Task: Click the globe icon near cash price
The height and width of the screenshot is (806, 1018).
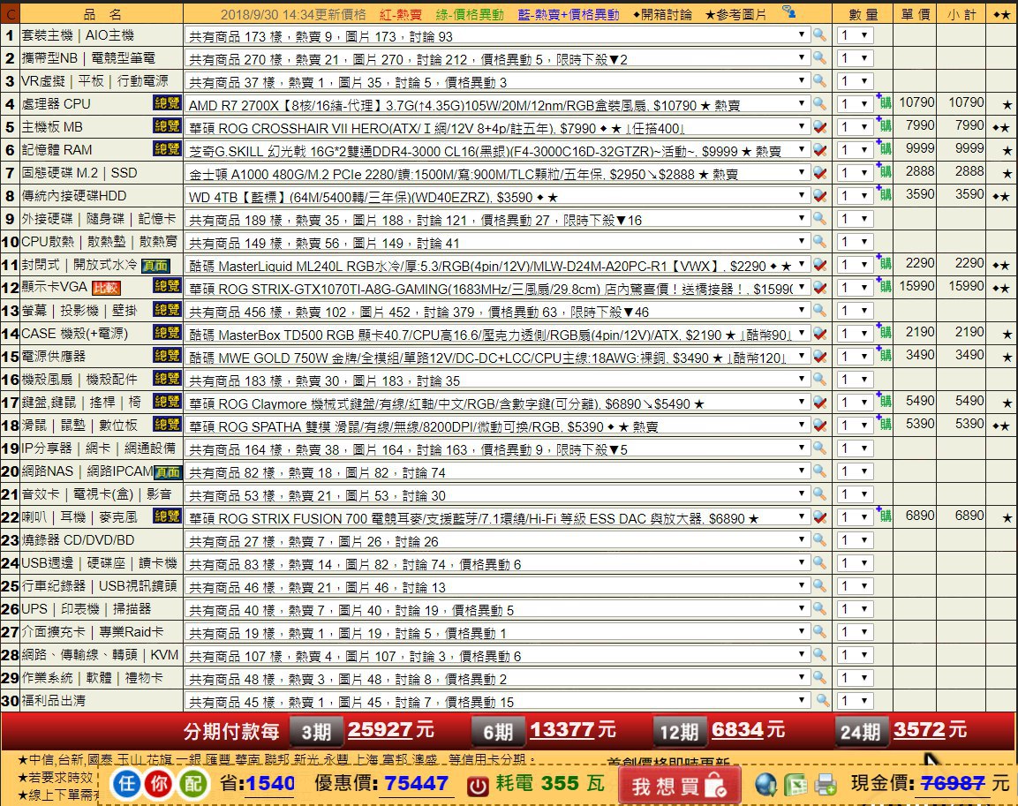Action: [766, 785]
